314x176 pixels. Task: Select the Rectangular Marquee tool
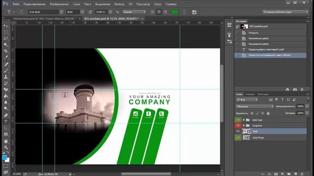[6, 32]
